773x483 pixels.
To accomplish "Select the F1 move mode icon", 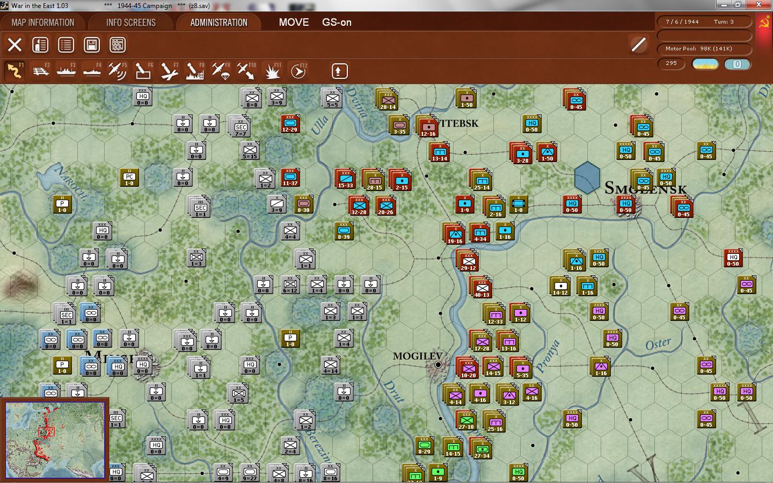I will (14, 71).
